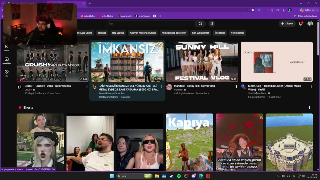Toggle the green microphone tray icon
The image size is (320, 180).
(294, 176)
